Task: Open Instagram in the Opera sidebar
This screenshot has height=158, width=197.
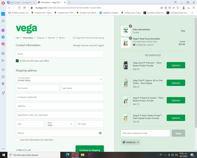Action: [3, 44]
